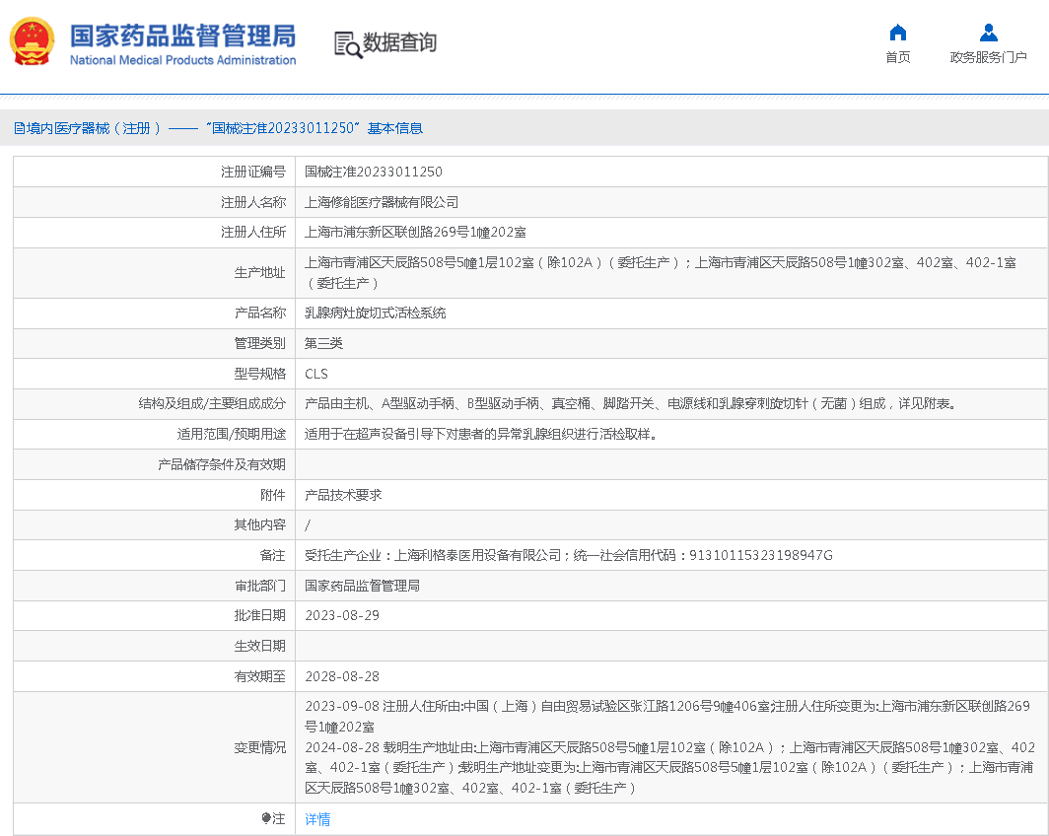Click the 产品技术要求 attachment entry
1049x836 pixels.
pos(343,495)
